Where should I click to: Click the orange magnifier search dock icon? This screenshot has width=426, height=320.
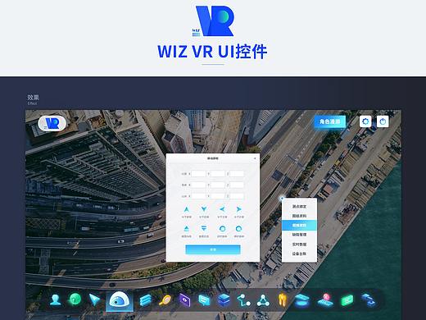pos(165,300)
